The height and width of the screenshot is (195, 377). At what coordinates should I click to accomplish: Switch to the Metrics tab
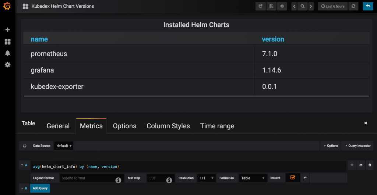coord(91,126)
